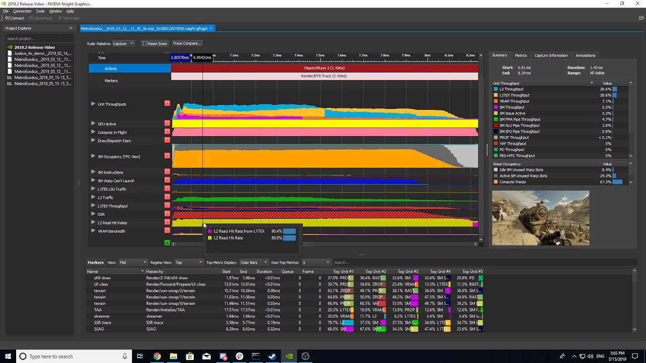Open the Trace Compare dialog
The width and height of the screenshot is (646, 363).
click(x=187, y=43)
